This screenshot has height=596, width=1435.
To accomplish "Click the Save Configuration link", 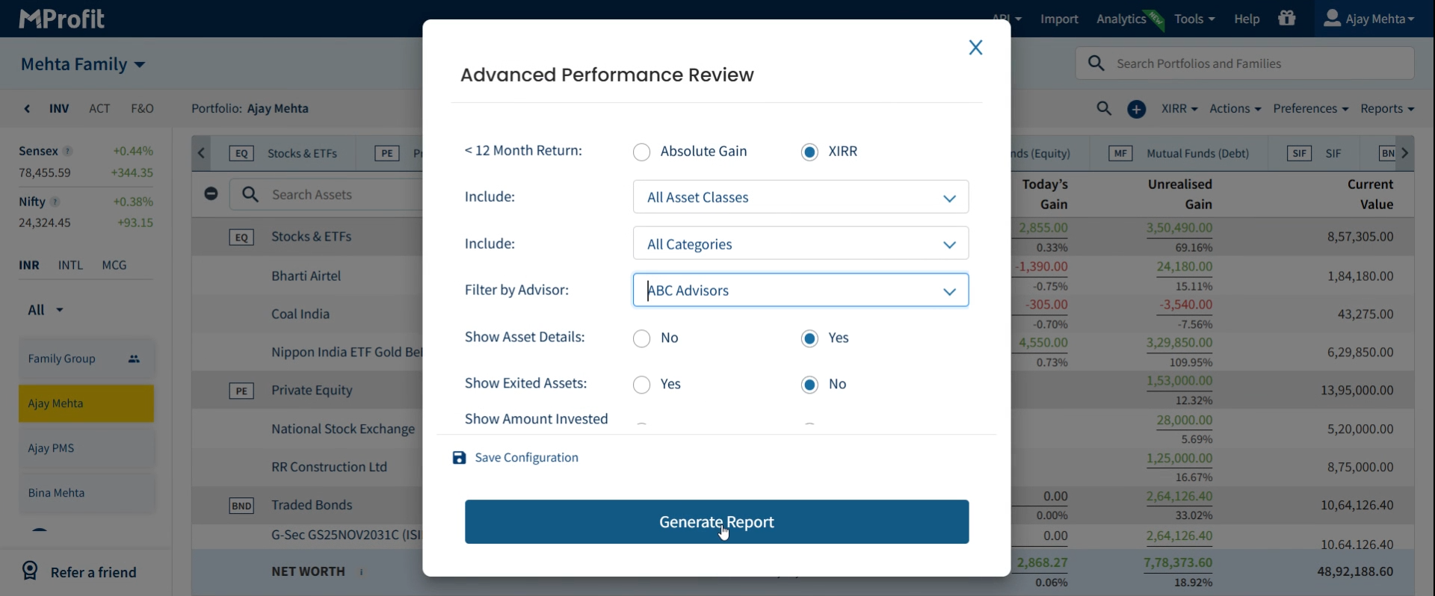I will (x=526, y=458).
